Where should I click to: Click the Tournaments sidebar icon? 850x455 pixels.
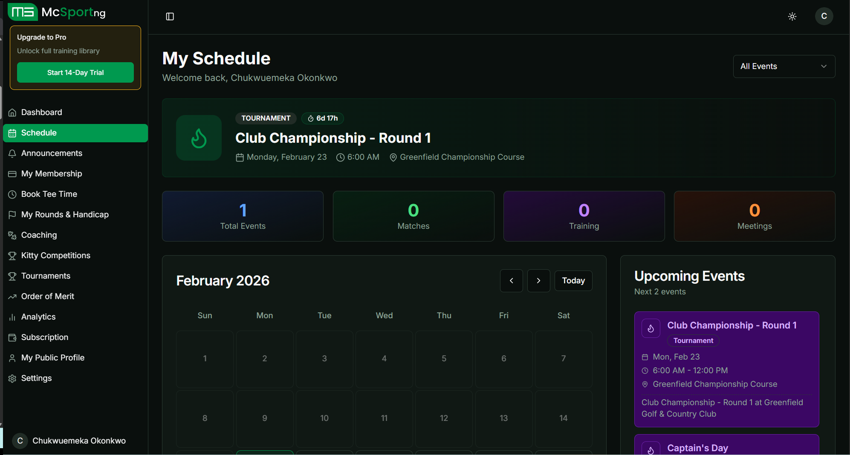click(13, 276)
